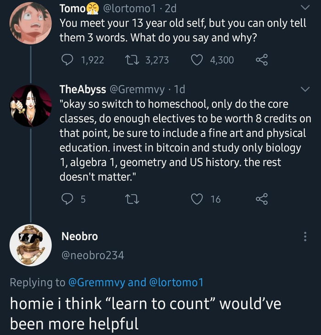Open Neobro's profile avatar
Screen dimensions: 321x335
point(30,245)
